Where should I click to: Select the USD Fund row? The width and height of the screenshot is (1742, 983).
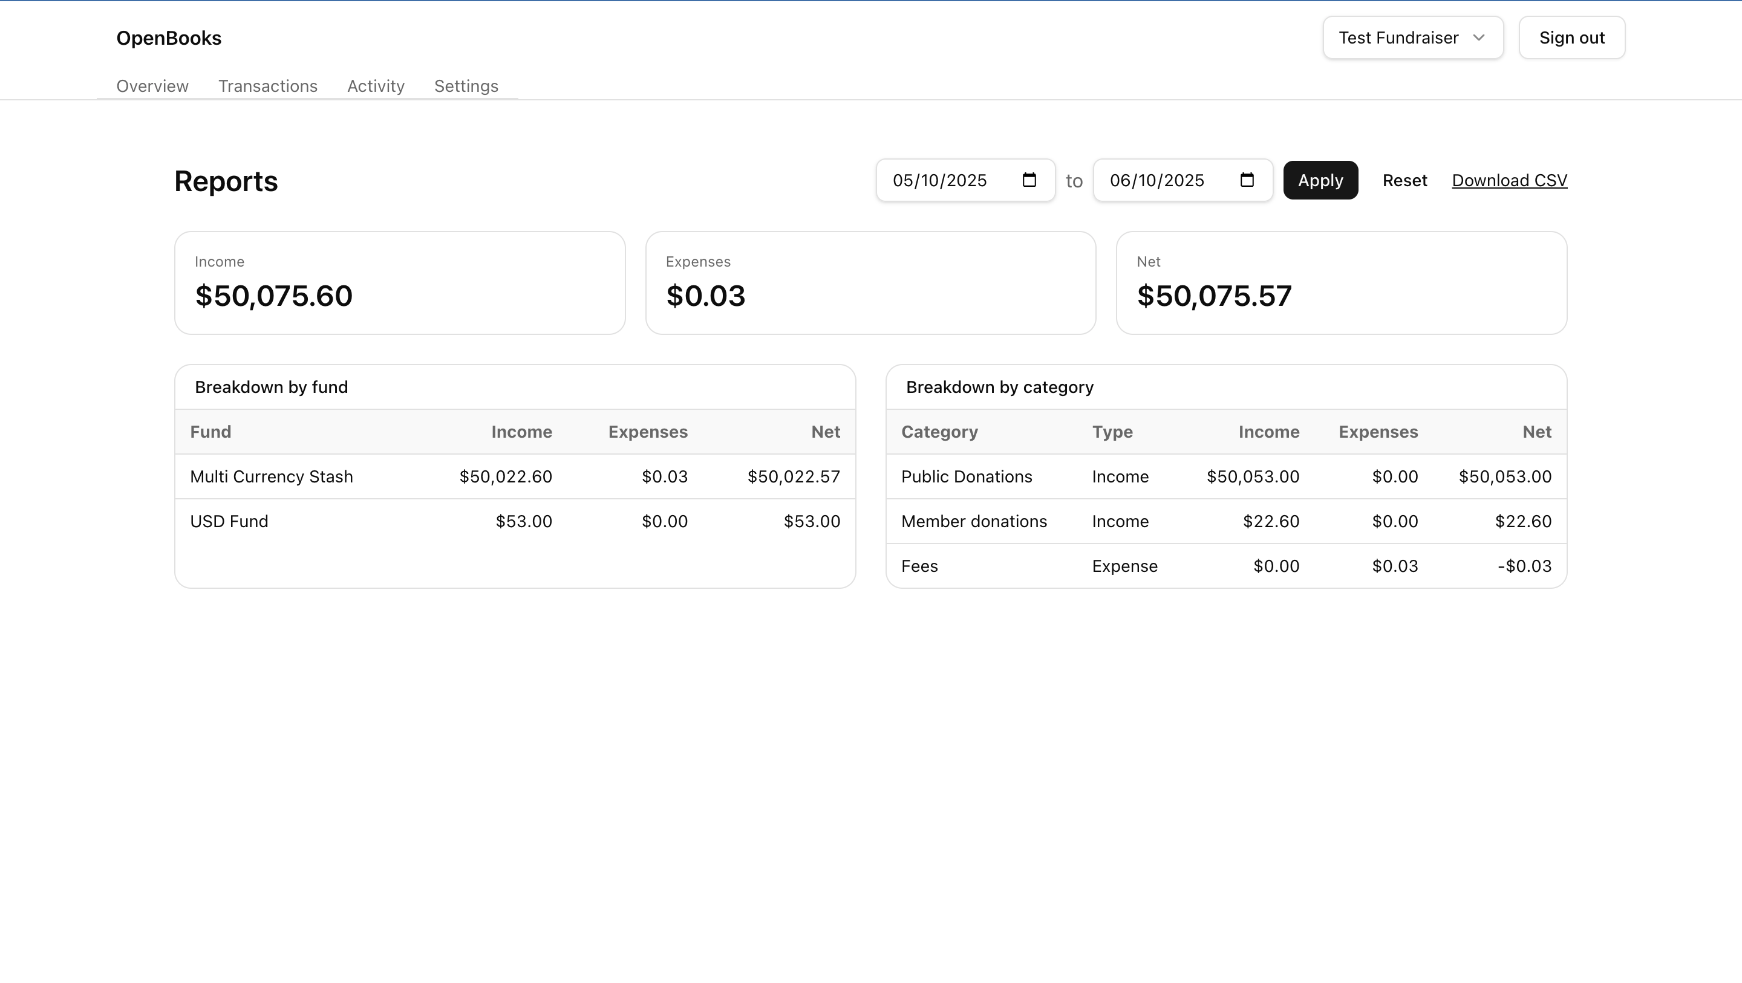tap(229, 521)
